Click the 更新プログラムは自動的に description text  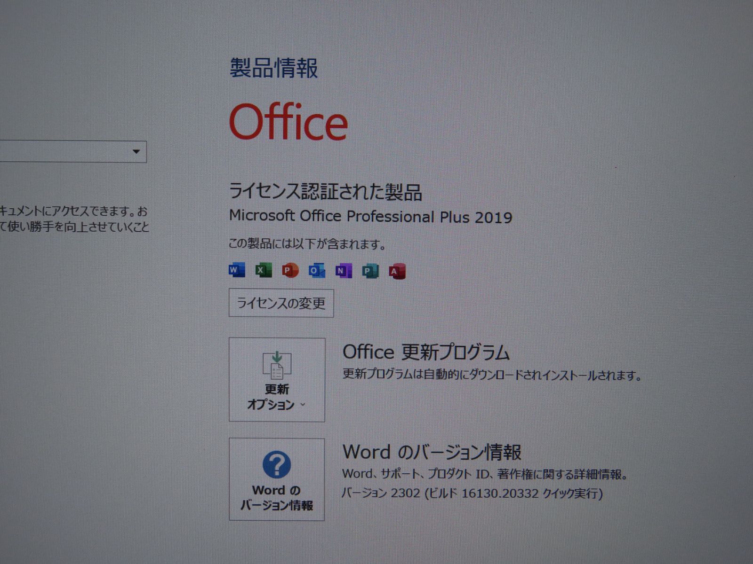click(x=492, y=375)
